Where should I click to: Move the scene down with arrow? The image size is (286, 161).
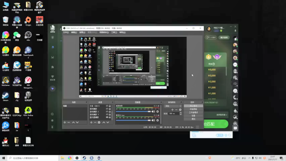(77, 122)
